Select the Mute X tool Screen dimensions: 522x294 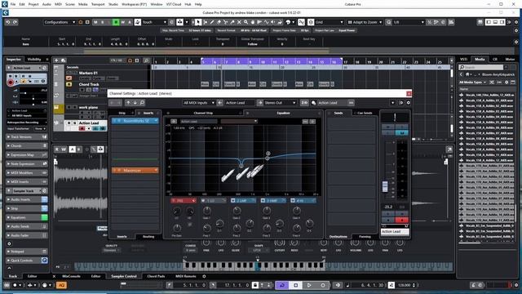pyautogui.click(x=239, y=22)
